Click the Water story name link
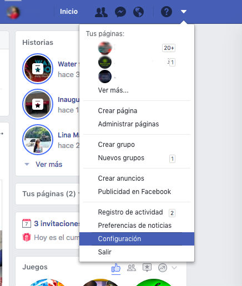242x286 pixels. 68,64
